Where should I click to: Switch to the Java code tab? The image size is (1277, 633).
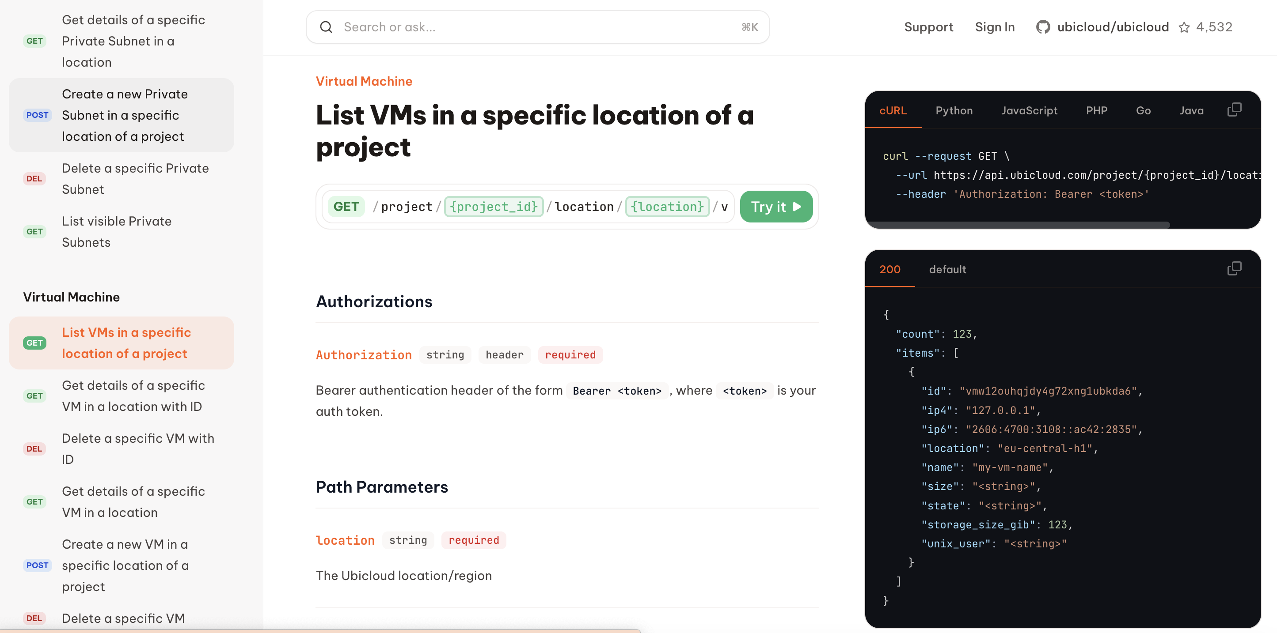[x=1191, y=110]
